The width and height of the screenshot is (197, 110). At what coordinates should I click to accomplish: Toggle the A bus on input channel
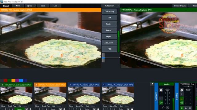(186, 108)
